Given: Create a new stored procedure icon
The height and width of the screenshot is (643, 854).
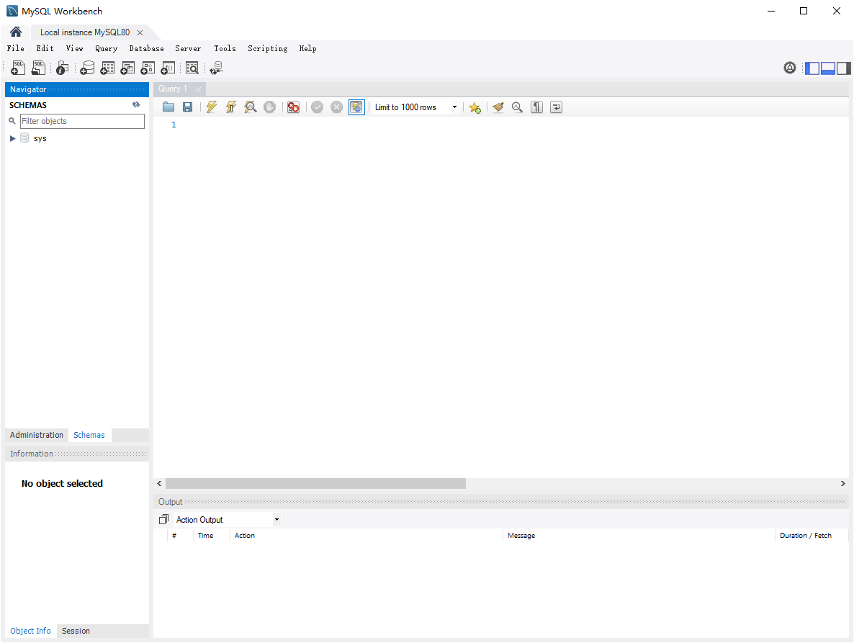Looking at the screenshot, I should tap(148, 68).
